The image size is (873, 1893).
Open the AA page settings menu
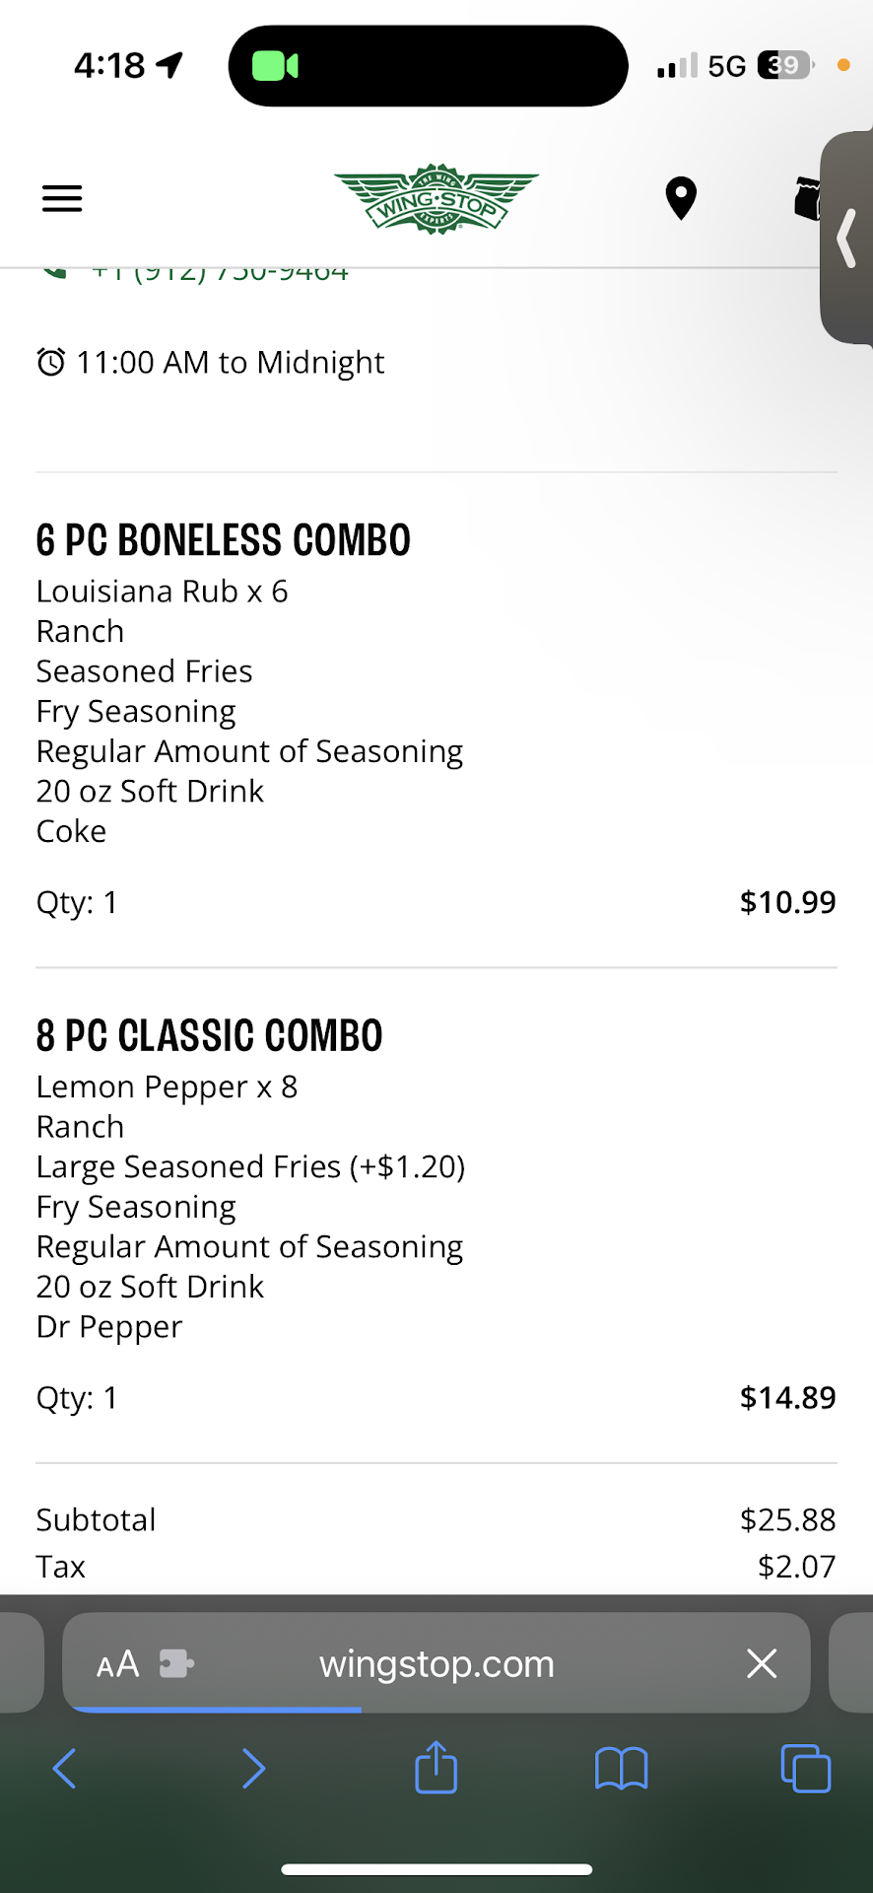click(x=117, y=1664)
